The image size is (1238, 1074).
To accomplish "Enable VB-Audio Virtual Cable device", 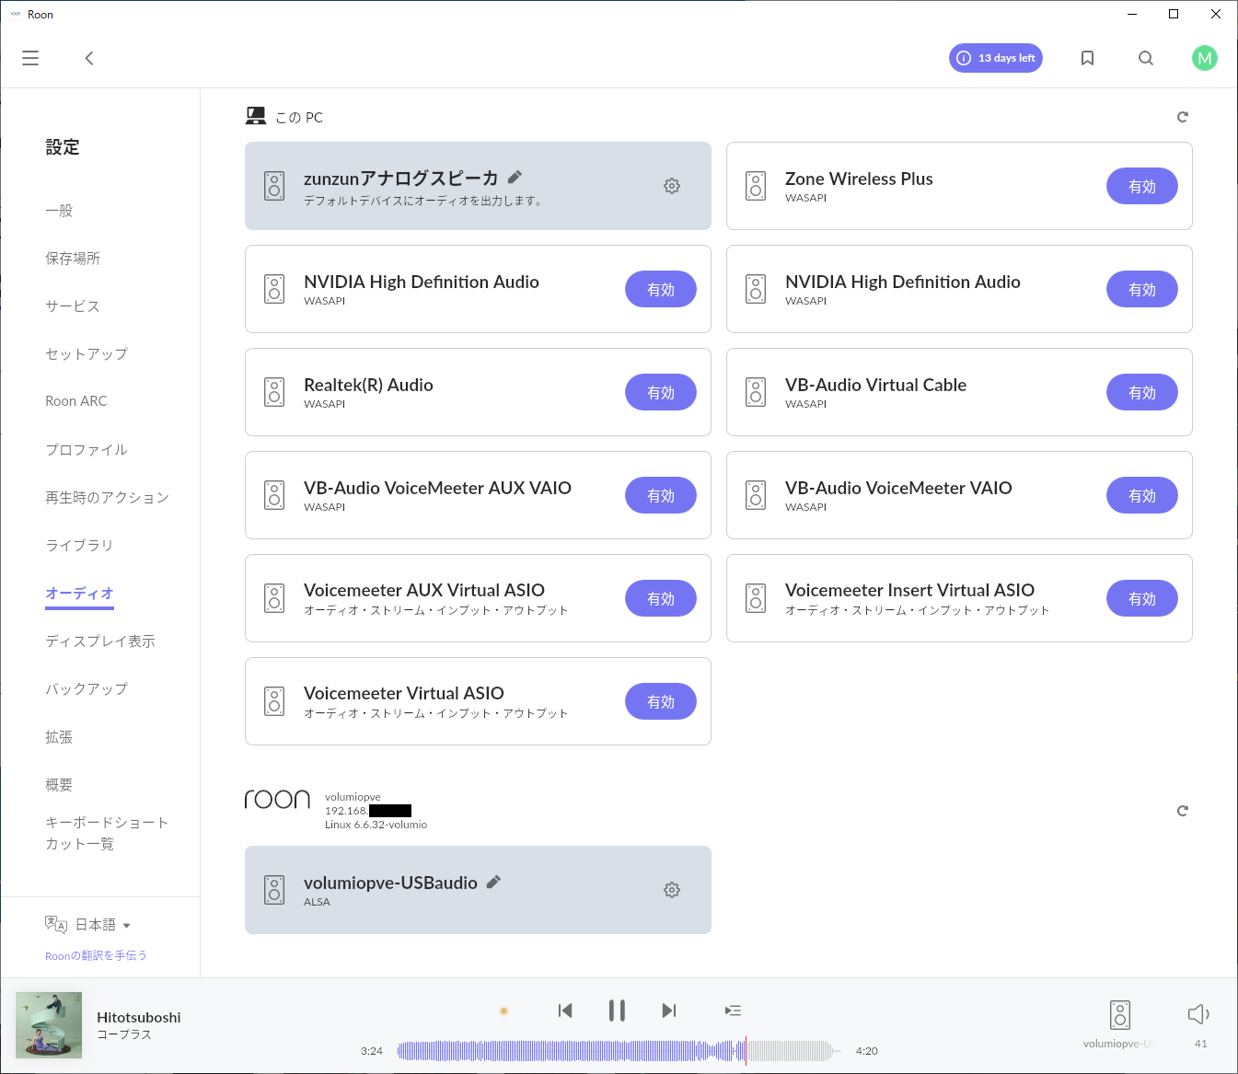I will pos(1142,392).
